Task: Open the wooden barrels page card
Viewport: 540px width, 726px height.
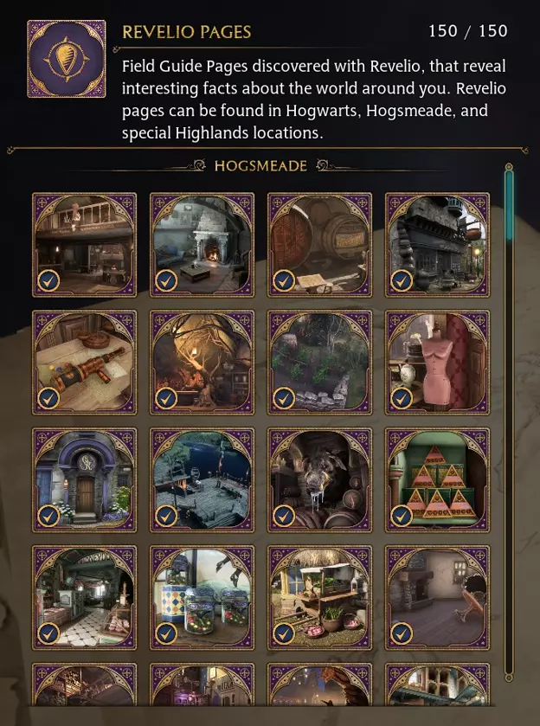Action: (319, 245)
